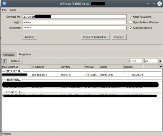Open the File menu
163x136 pixels.
click(4, 10)
